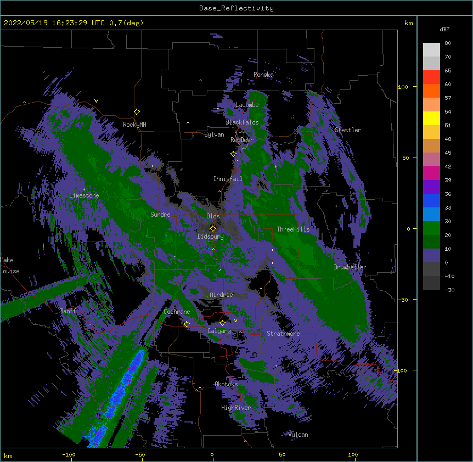
Task: Click the yellow V marker east of Calgary
Action: click(235, 320)
